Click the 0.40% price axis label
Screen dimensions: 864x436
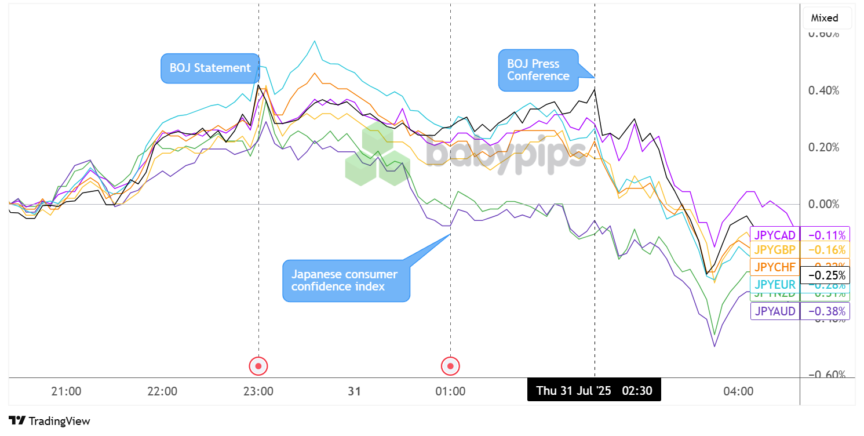823,90
